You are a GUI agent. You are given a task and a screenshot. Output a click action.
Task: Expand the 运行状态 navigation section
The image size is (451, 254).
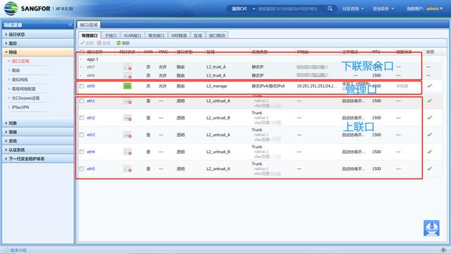[x=38, y=35]
